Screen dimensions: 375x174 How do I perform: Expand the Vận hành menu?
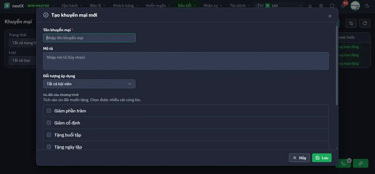(x=72, y=6)
